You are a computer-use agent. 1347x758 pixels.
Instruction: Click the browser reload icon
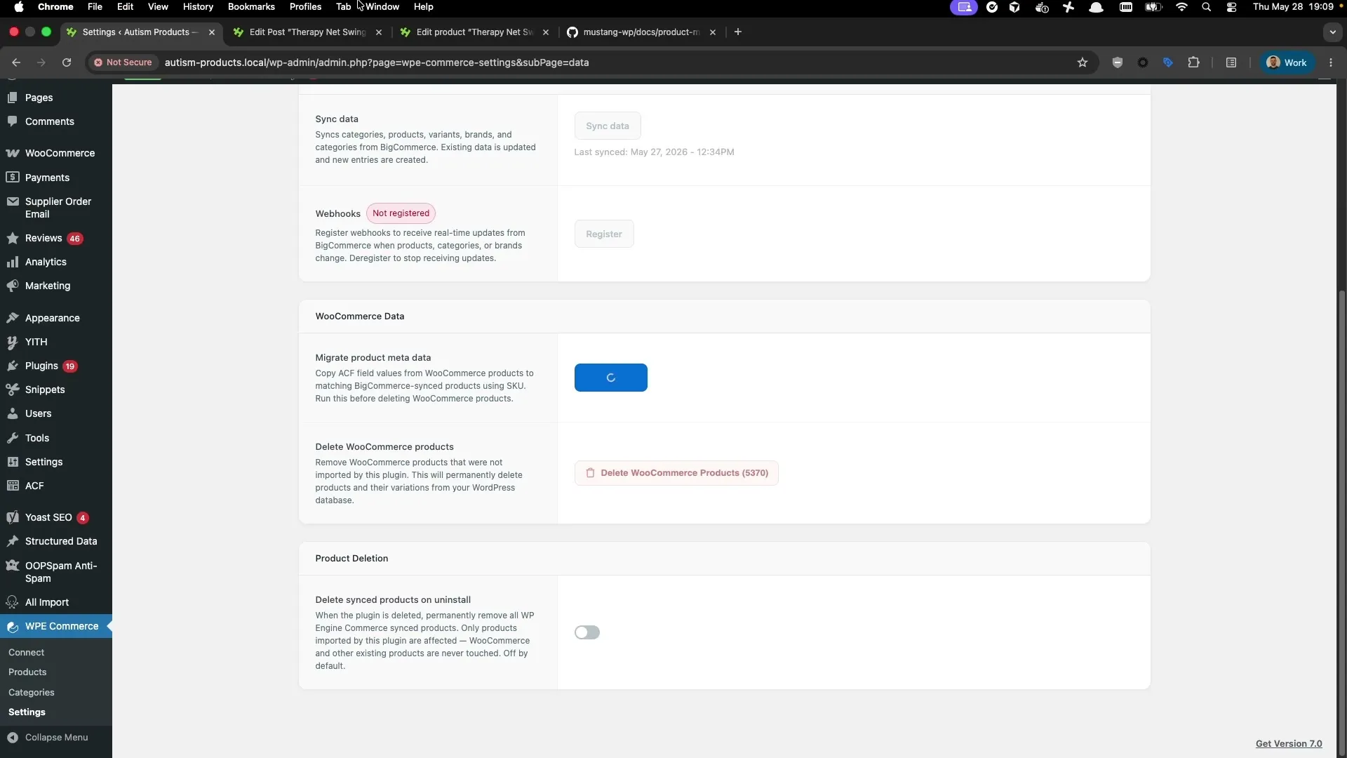pyautogui.click(x=67, y=62)
